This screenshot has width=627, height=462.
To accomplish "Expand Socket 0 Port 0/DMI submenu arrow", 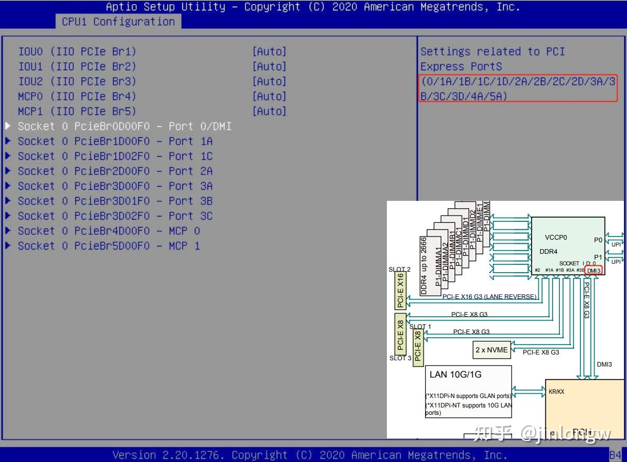I will click(x=7, y=126).
